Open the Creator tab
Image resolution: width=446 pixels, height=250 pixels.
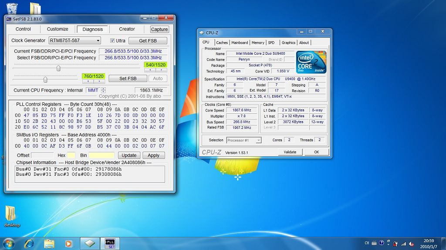pos(127,29)
